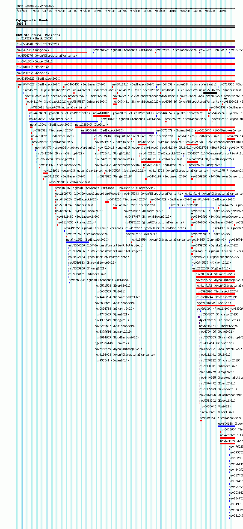Click the gray 6q16.1 cytogenetic band bar

click(x=126, y=27)
